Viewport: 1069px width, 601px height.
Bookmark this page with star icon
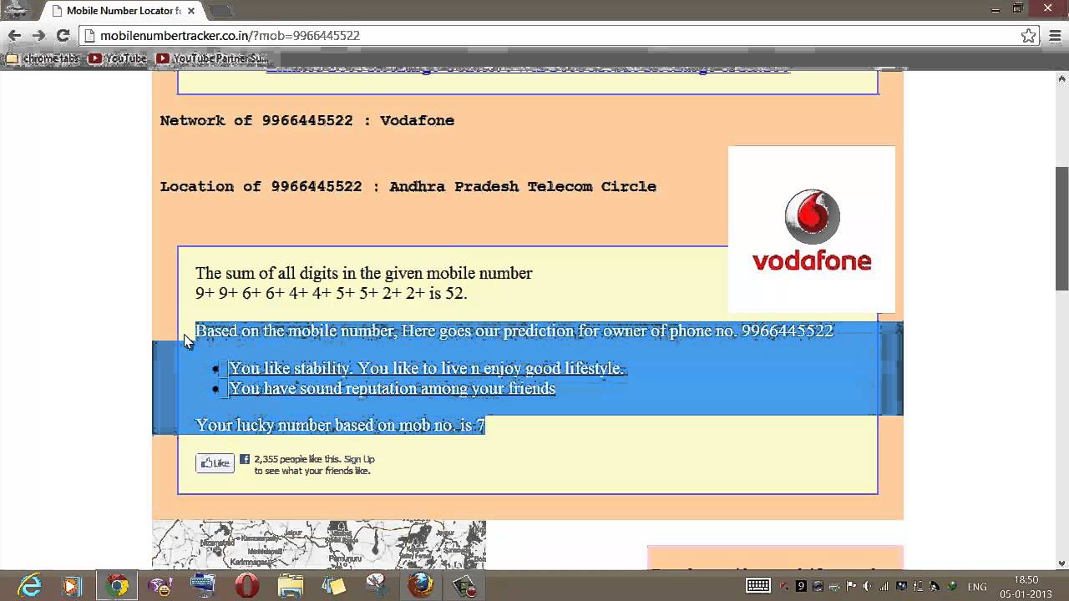[x=1029, y=36]
